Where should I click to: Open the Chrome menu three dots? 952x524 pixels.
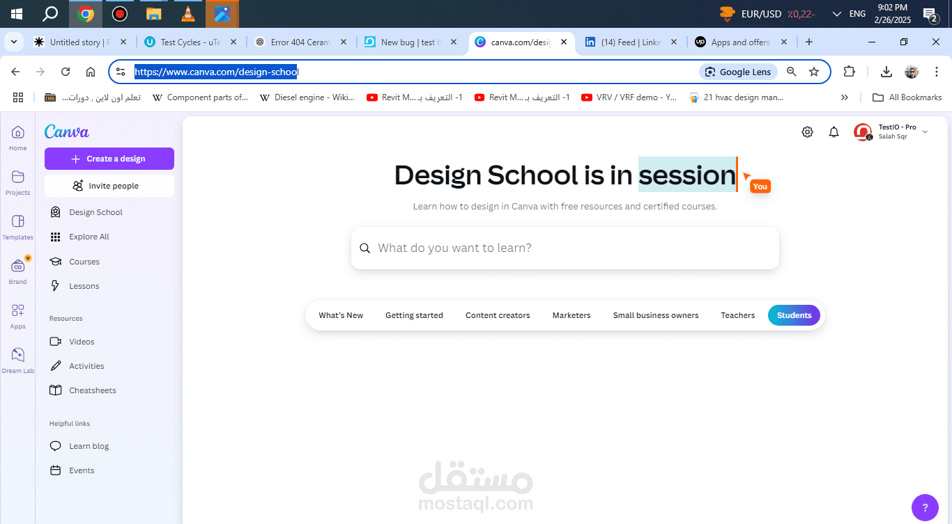pos(937,72)
